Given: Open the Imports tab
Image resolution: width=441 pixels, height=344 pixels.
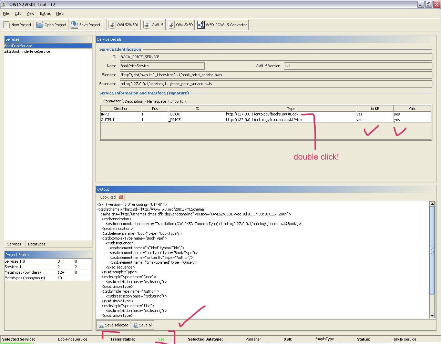Looking at the screenshot, I should [176, 101].
